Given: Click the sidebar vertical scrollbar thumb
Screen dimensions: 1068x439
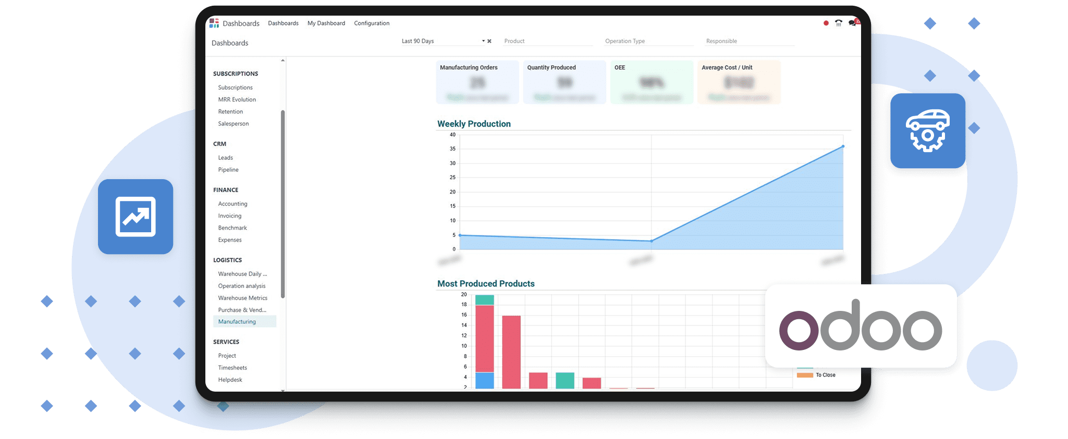Looking at the screenshot, I should pyautogui.click(x=283, y=203).
